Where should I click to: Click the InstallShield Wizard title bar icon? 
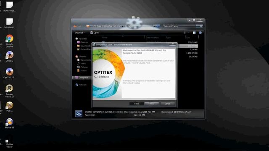[94, 45]
